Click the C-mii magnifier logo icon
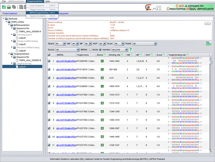The image size is (215, 162). pyautogui.click(x=148, y=7)
